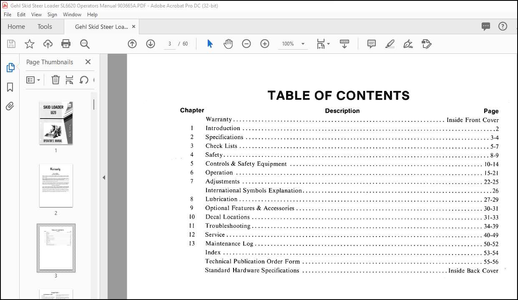This screenshot has height=300, width=518.
Task: Select the page 1 Skid Loader thumbnail
Action: click(56, 123)
